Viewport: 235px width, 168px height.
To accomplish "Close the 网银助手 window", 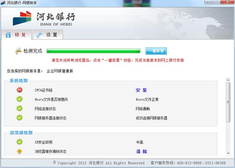I will pos(228,2).
